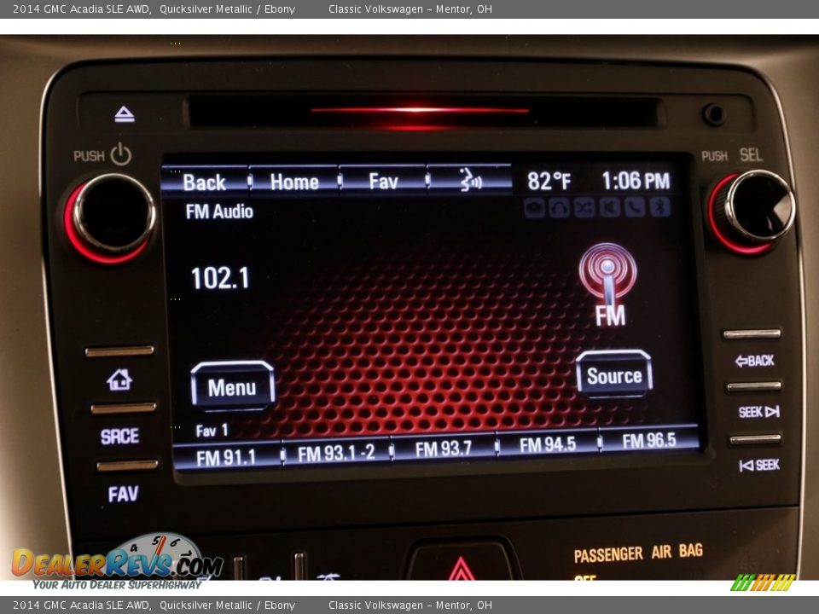The image size is (819, 614).
Task: Open the Bluetooth status icon
Action: pyautogui.click(x=659, y=207)
